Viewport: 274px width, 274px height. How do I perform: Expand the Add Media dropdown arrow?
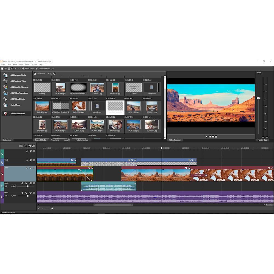point(48,74)
